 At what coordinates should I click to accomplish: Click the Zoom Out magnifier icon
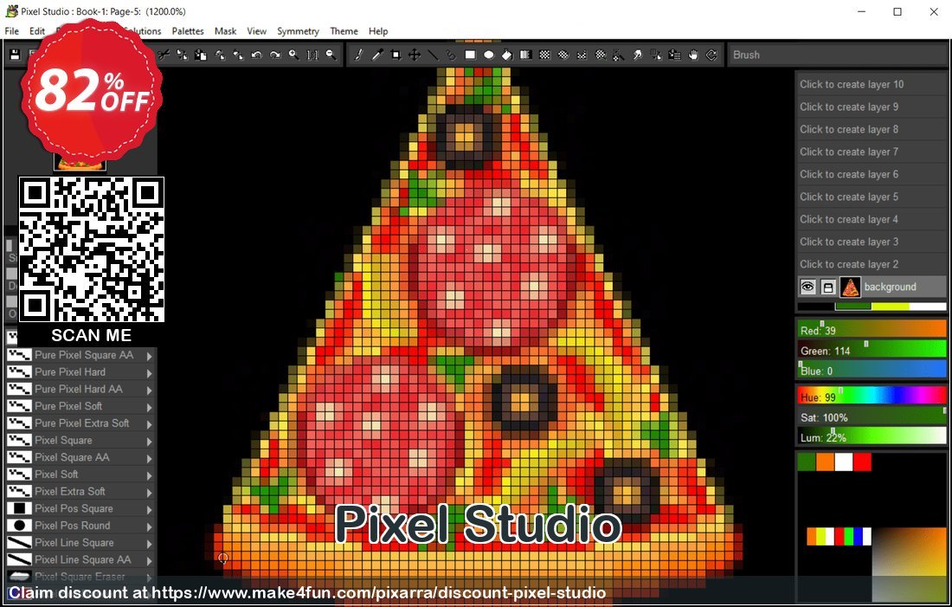click(331, 55)
